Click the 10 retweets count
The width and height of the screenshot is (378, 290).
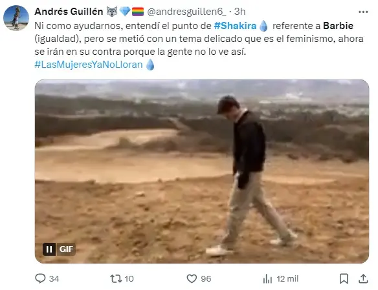[129, 279]
